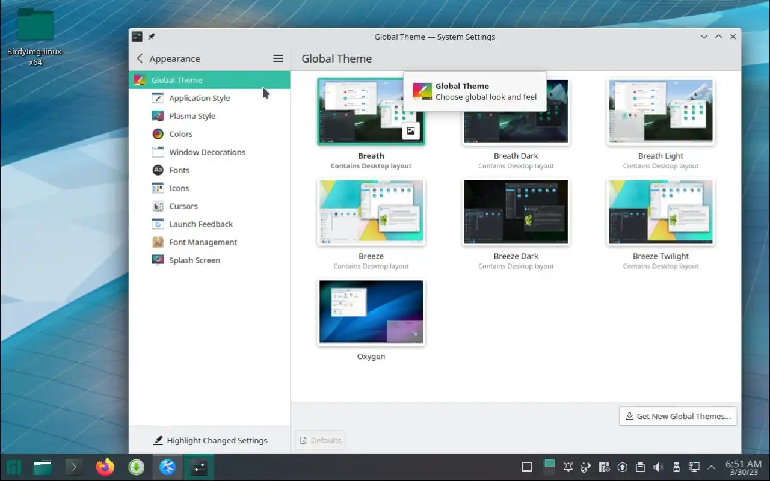Viewport: 770px width, 481px height.
Task: Choose the Breeze Twilight global theme
Action: pyautogui.click(x=661, y=224)
